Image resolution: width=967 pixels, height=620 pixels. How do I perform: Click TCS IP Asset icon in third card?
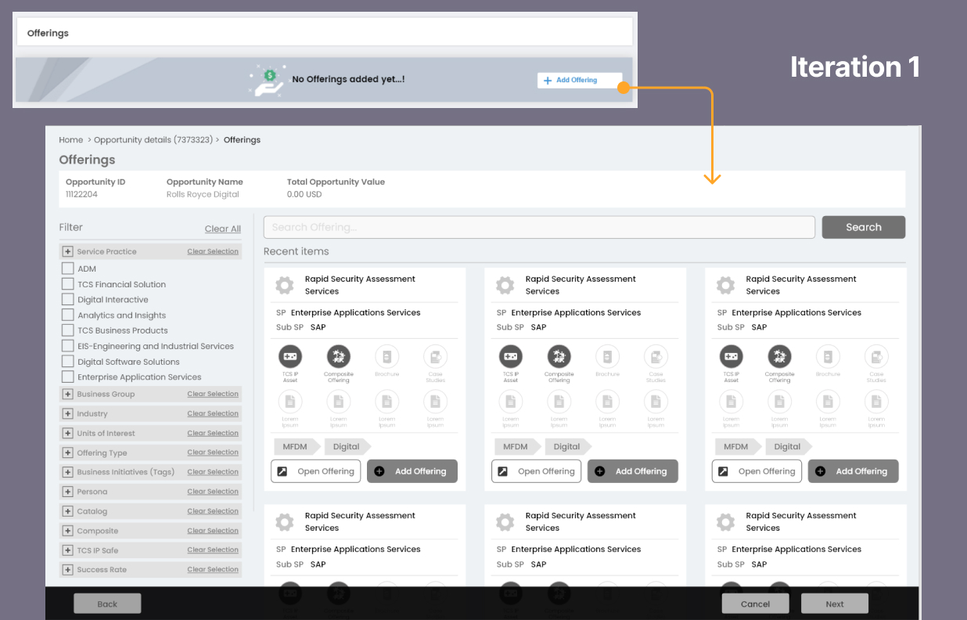732,357
